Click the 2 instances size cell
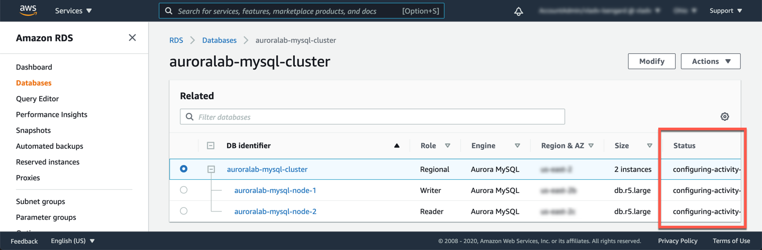The image size is (762, 250). tap(633, 169)
